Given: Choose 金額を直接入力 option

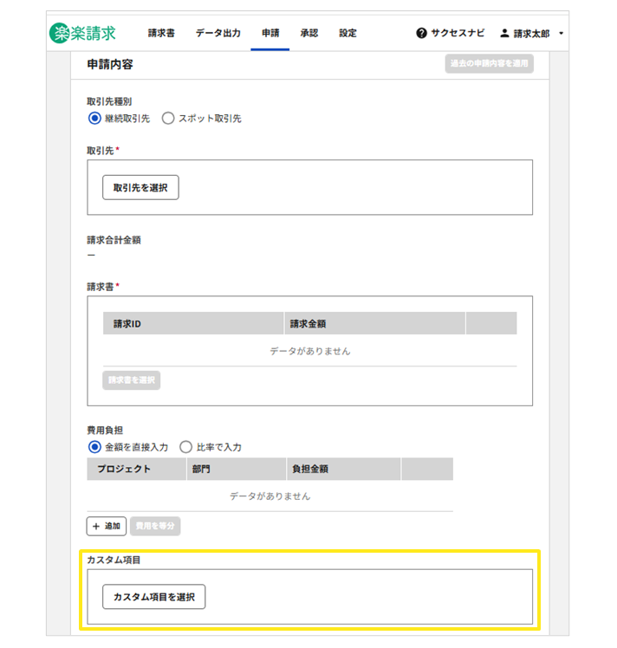Looking at the screenshot, I should pyautogui.click(x=94, y=447).
